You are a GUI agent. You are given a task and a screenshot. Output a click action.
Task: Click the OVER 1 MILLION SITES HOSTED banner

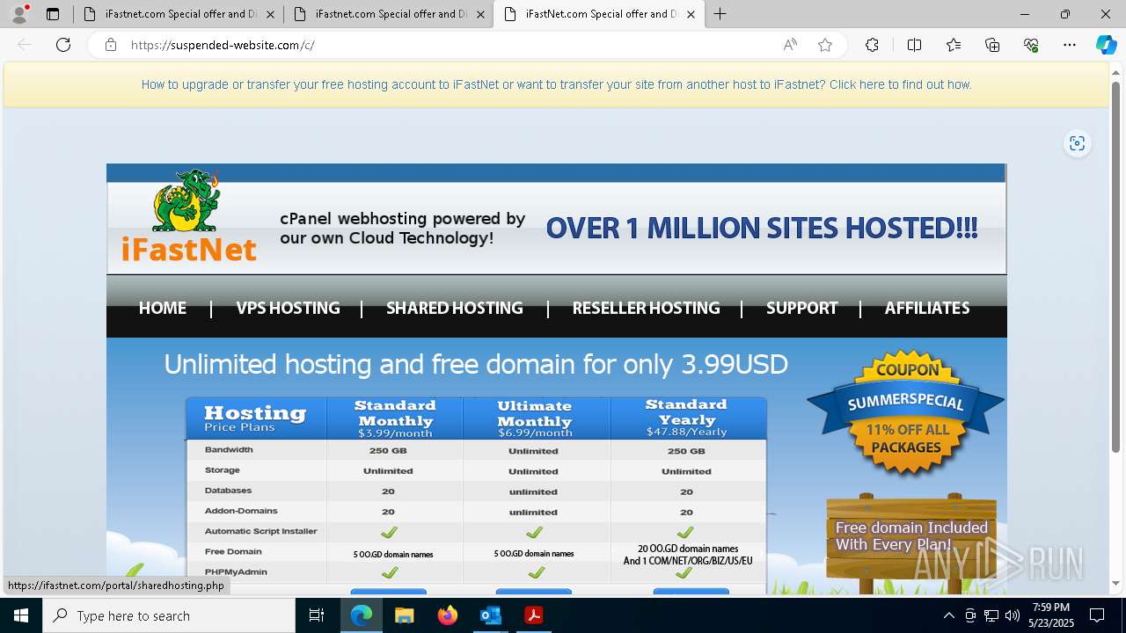pos(761,229)
